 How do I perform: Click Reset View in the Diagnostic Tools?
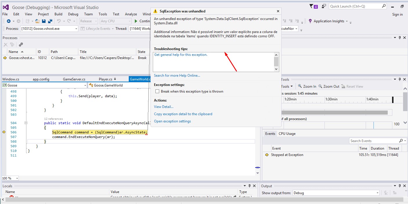(352, 86)
